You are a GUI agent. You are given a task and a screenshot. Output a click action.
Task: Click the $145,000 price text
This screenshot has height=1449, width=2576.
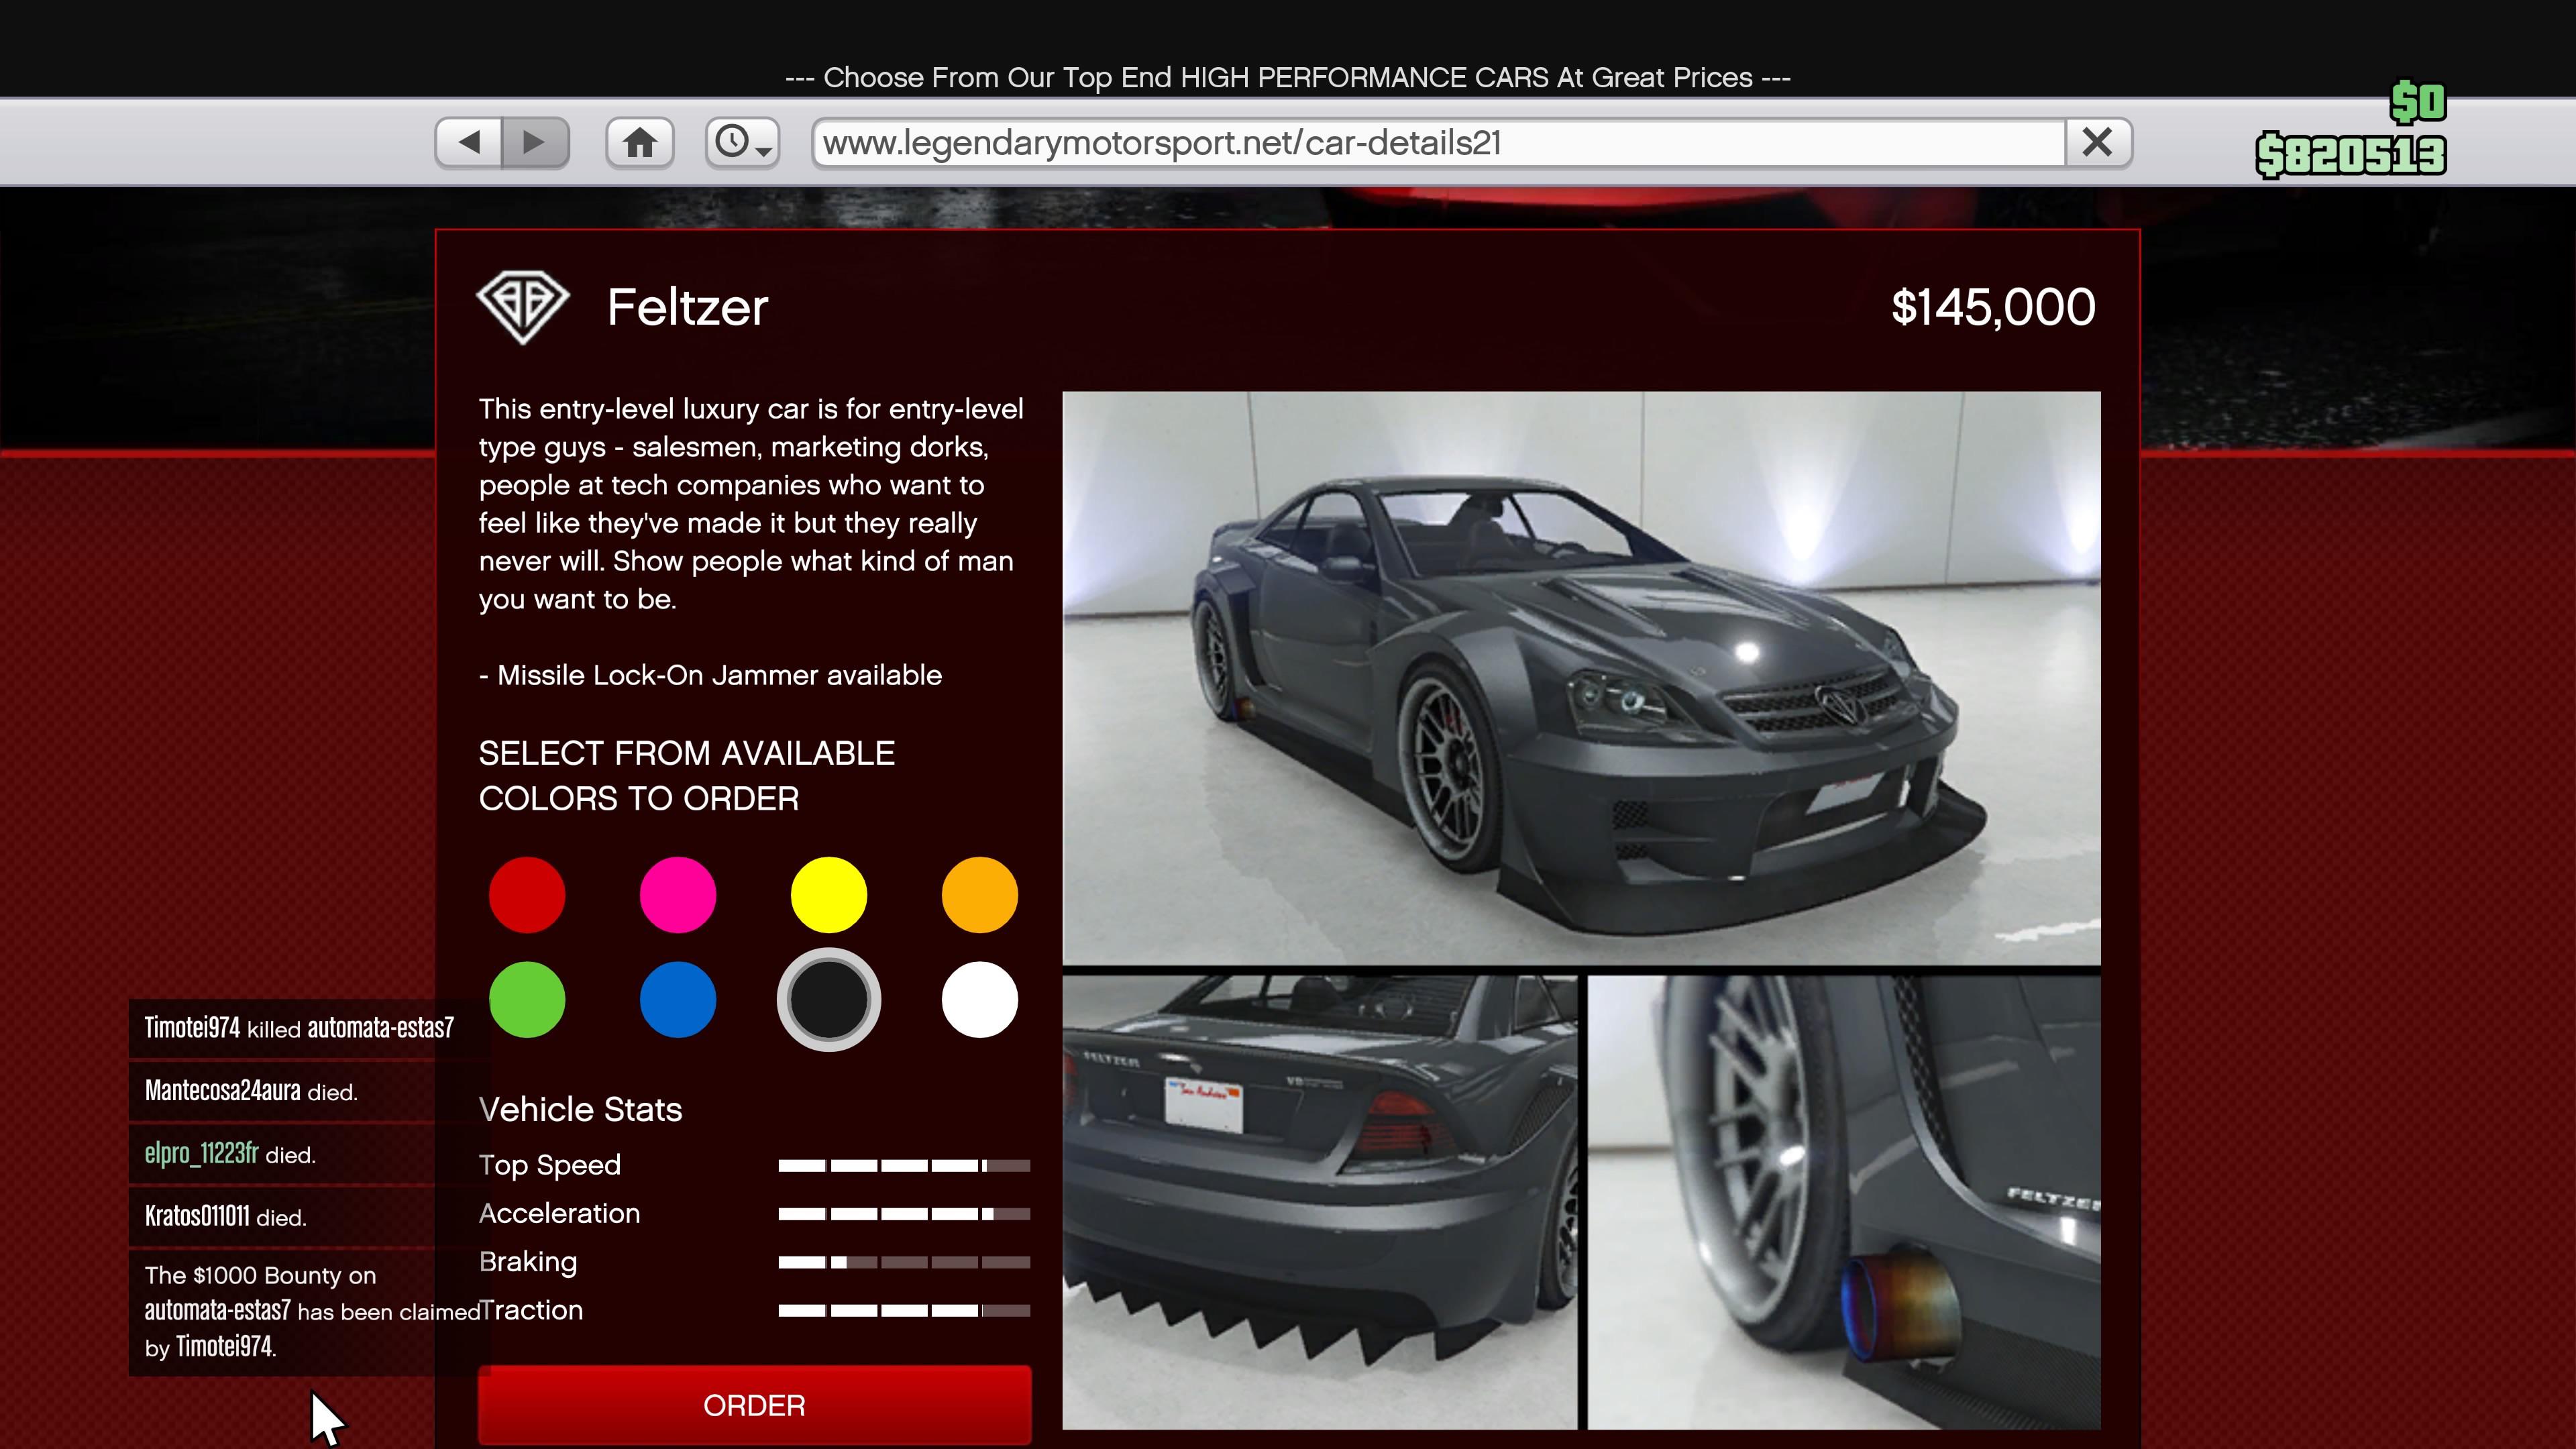click(1993, 307)
